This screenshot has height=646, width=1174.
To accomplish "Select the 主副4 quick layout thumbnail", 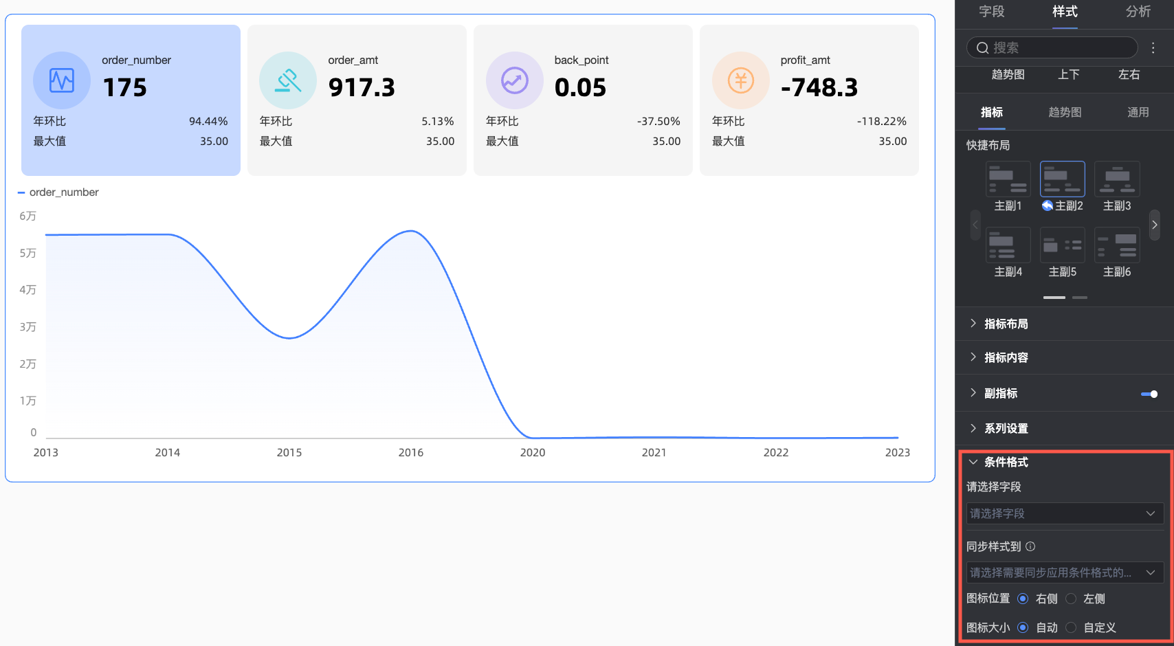I will [x=1008, y=245].
